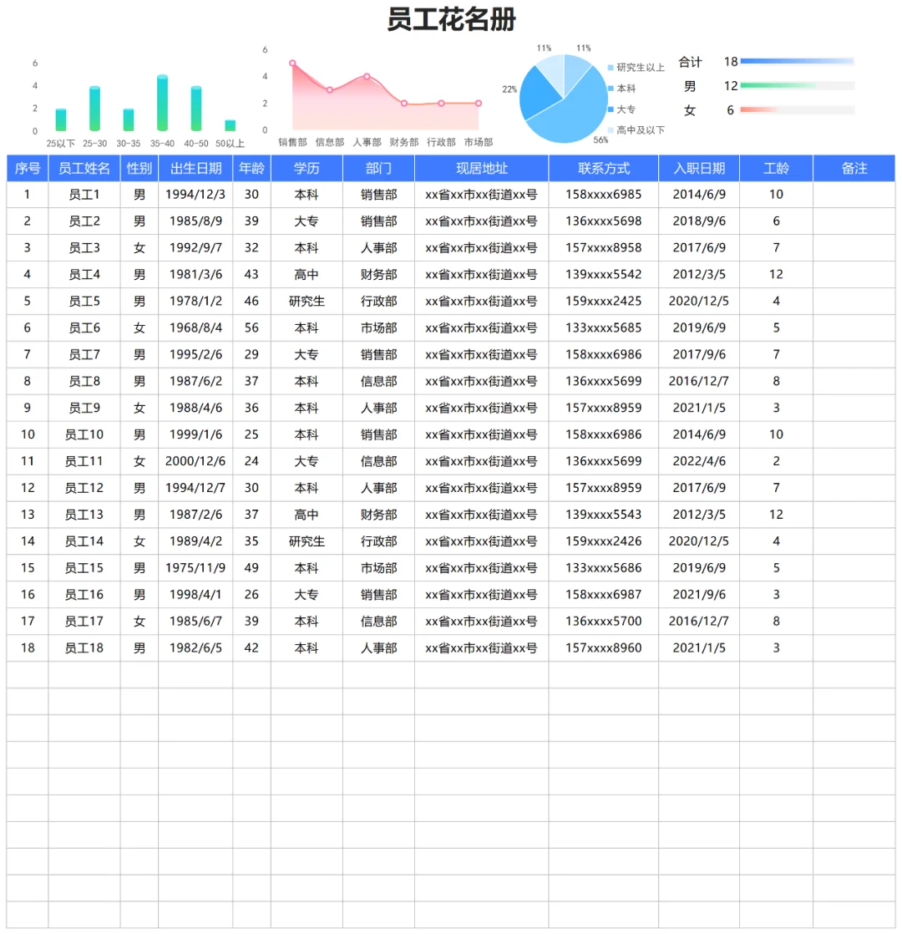
Task: Click the 年龄 column header
Action: [x=251, y=169]
